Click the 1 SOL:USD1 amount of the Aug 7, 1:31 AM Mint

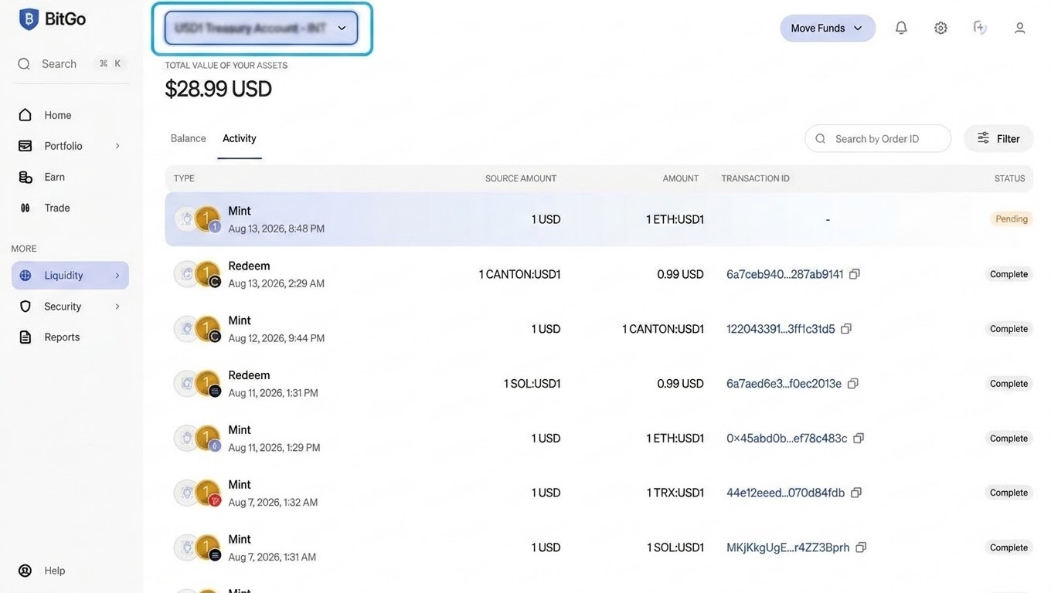point(675,547)
